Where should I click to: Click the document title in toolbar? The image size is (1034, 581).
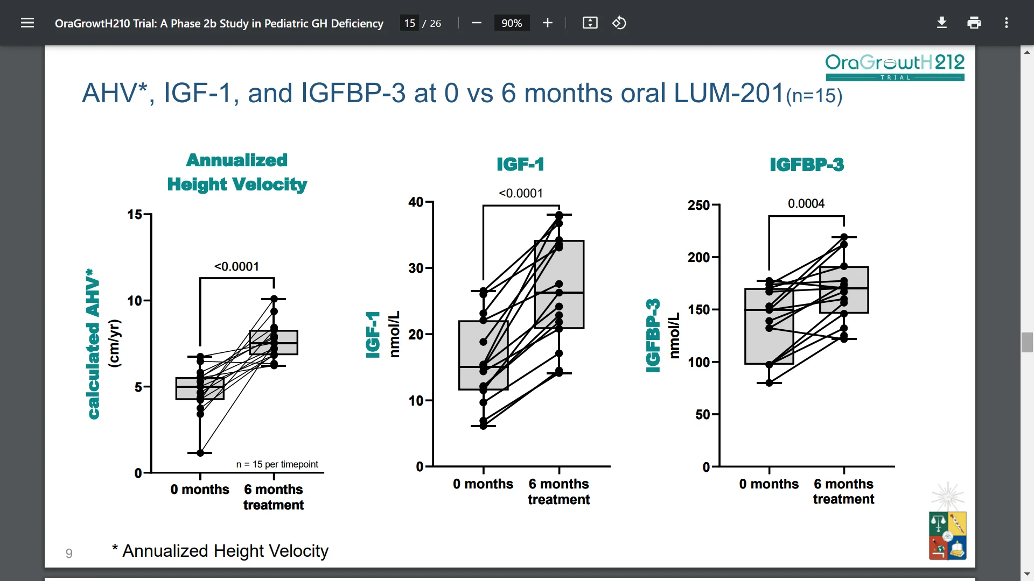[219, 23]
